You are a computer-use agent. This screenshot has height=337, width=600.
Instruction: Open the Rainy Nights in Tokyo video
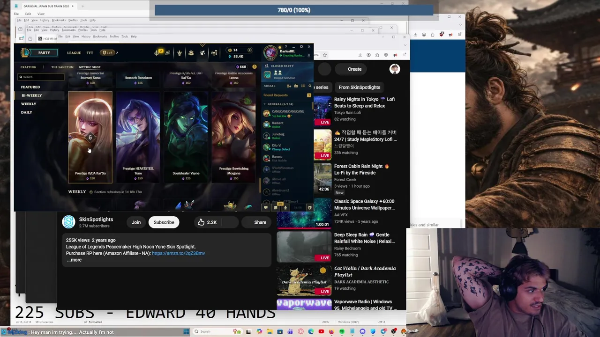tap(364, 103)
